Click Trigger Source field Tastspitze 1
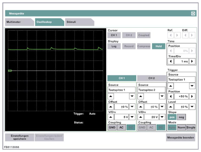The width and height of the screenshot is (201, 152). point(181,79)
